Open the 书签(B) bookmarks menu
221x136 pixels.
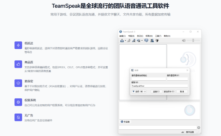131,36
